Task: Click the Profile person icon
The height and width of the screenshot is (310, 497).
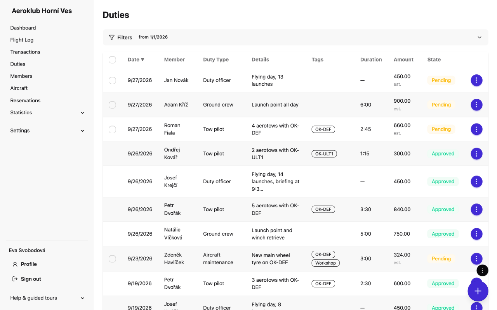Action: tap(15, 264)
